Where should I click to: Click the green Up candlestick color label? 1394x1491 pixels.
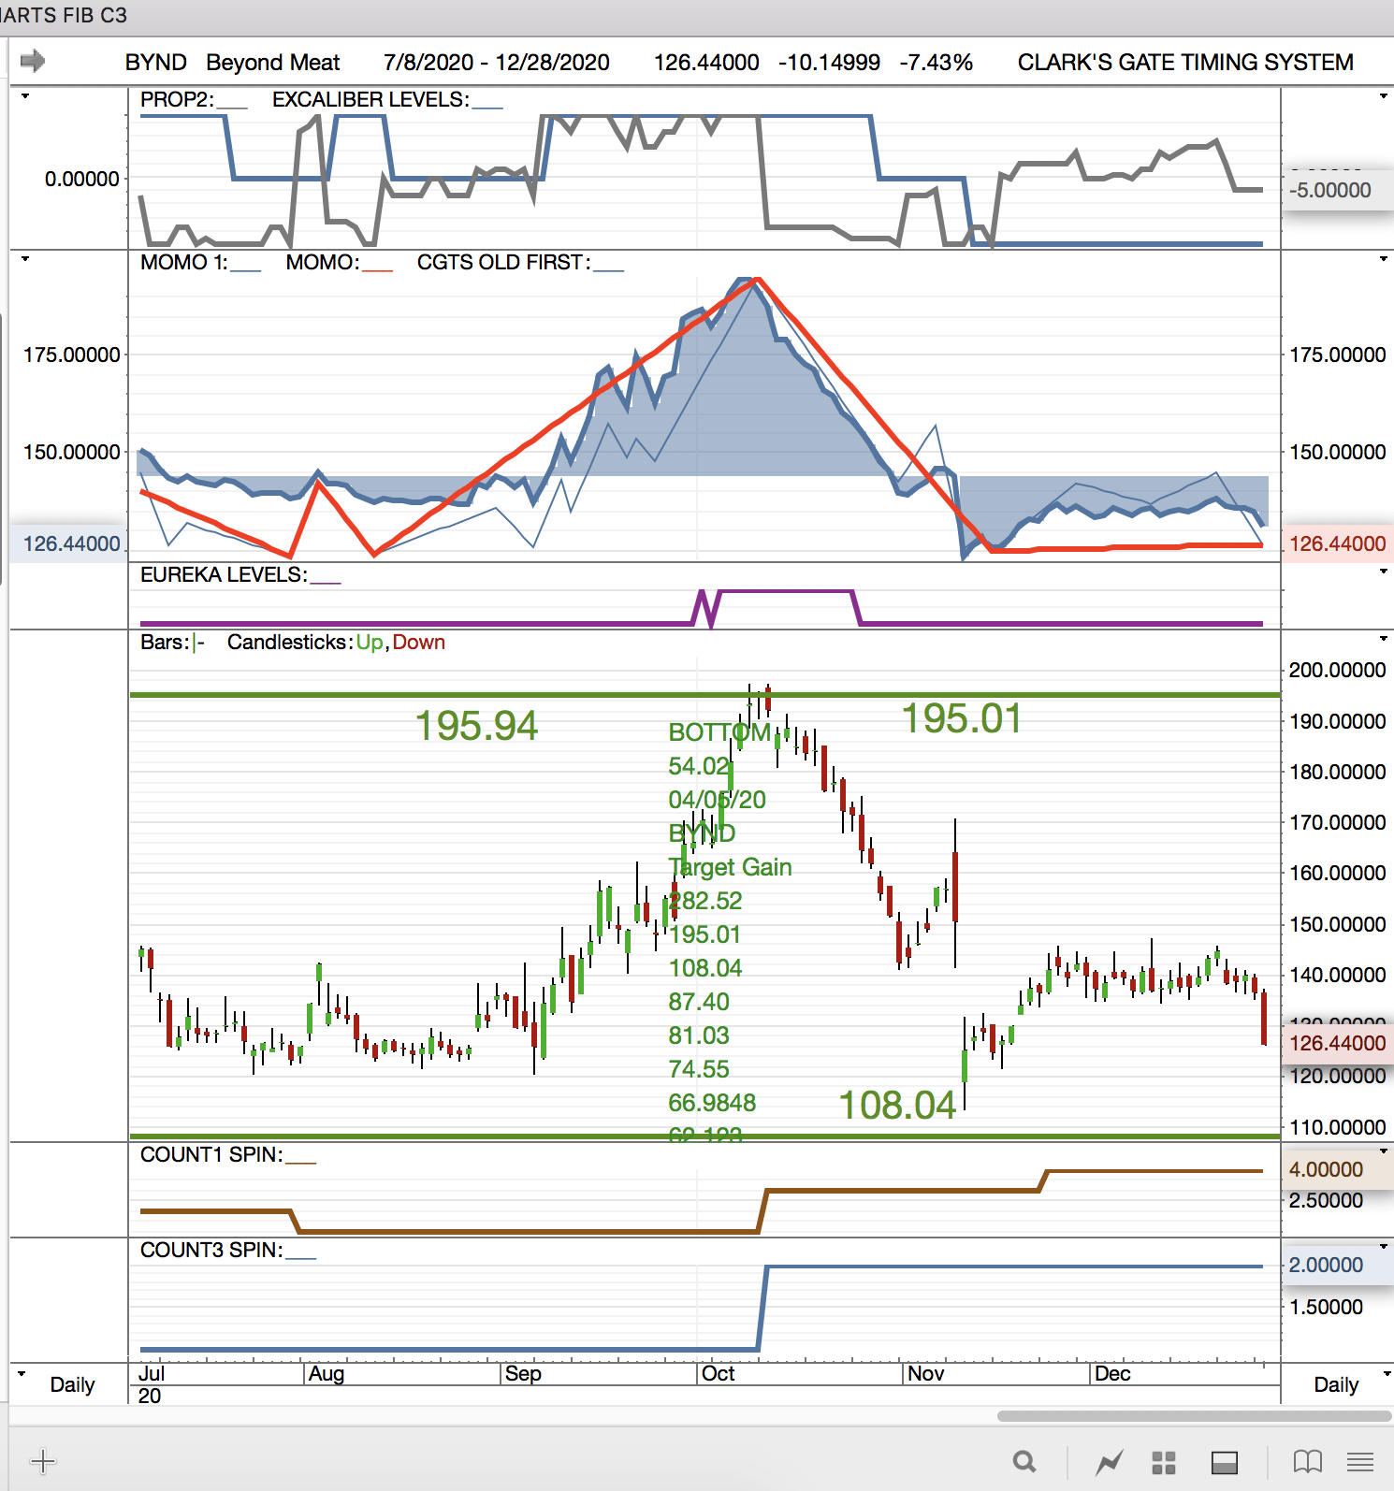[370, 643]
